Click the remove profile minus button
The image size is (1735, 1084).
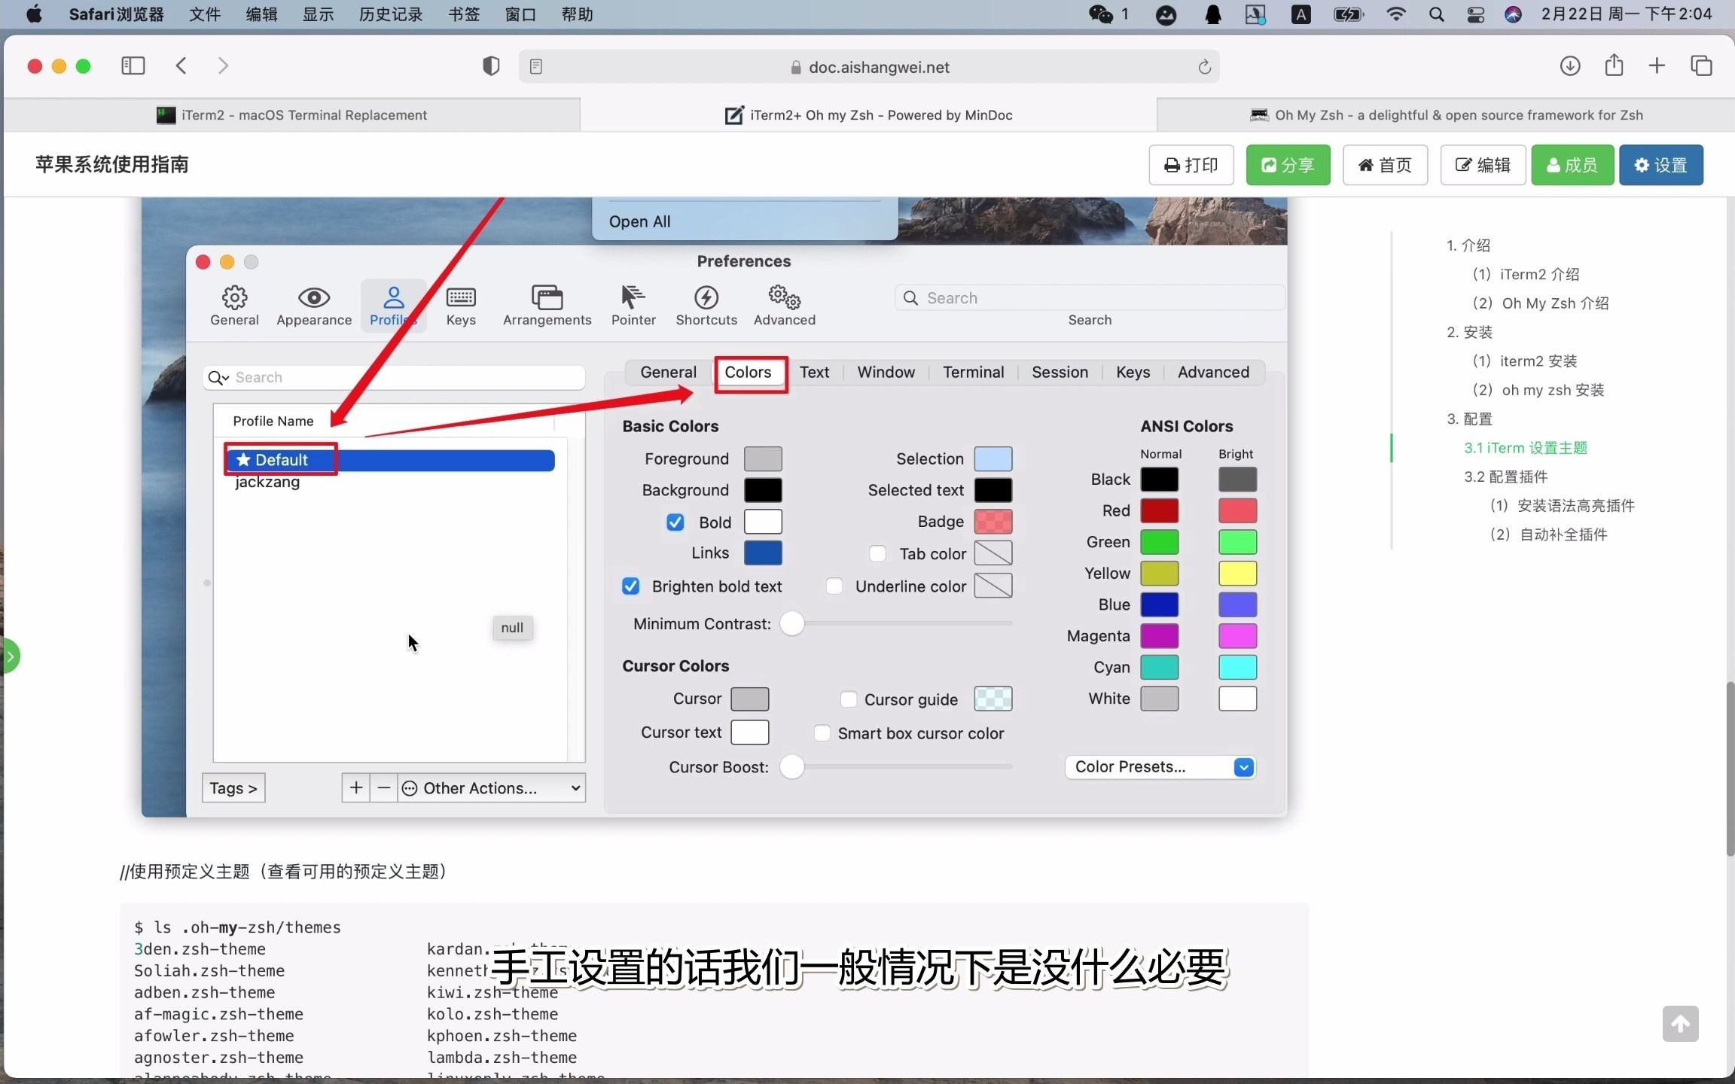coord(384,788)
